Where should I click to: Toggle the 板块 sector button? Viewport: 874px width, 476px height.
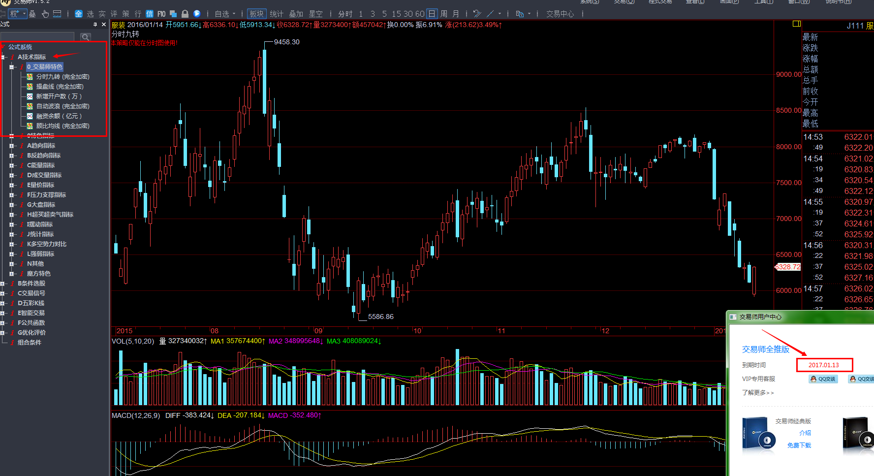(x=256, y=14)
